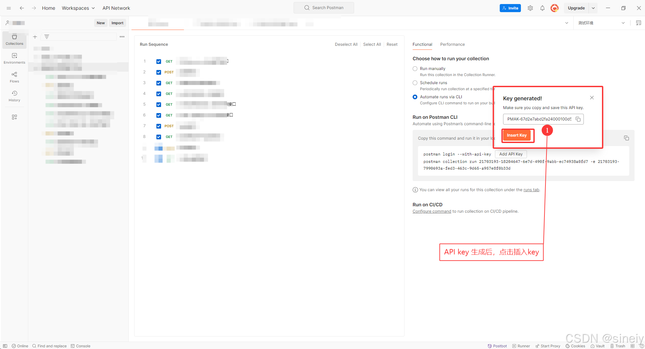Check the Online status indicator

pyautogui.click(x=20, y=346)
